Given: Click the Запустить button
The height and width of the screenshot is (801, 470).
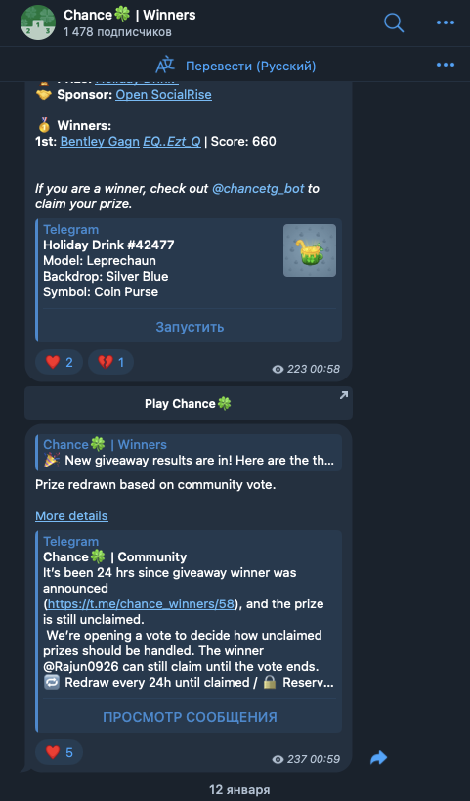Looking at the screenshot, I should pos(190,327).
